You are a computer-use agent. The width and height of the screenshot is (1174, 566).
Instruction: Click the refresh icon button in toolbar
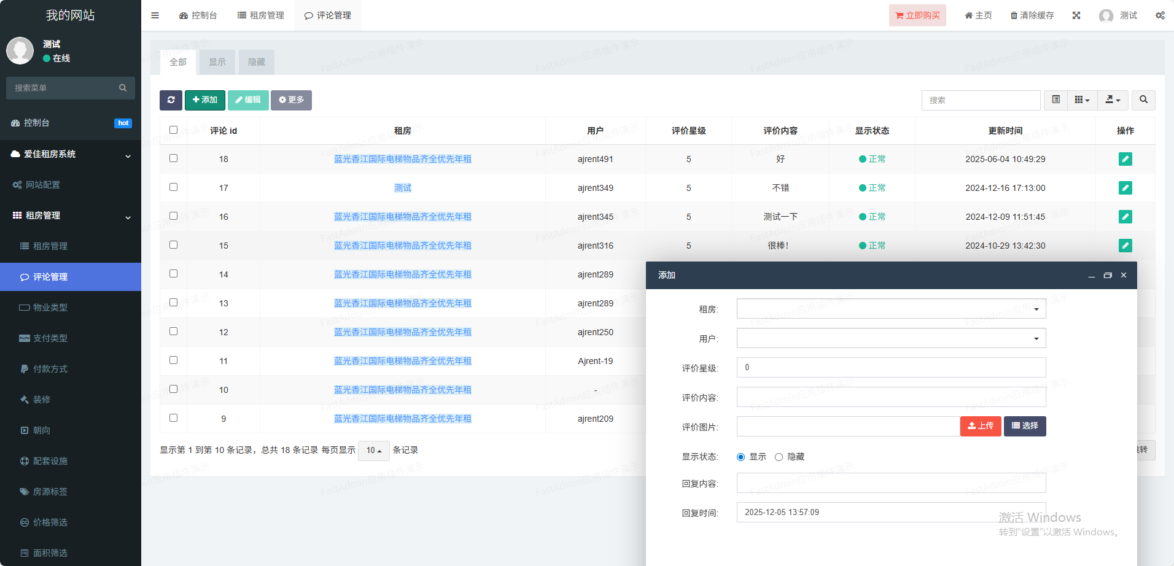pos(171,100)
